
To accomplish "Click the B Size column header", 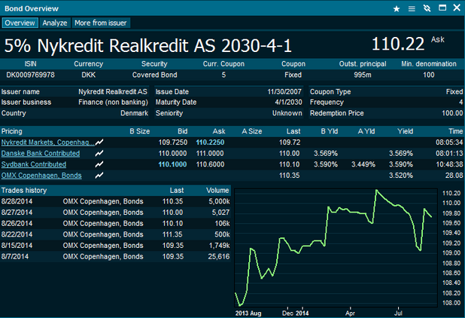I will [140, 131].
